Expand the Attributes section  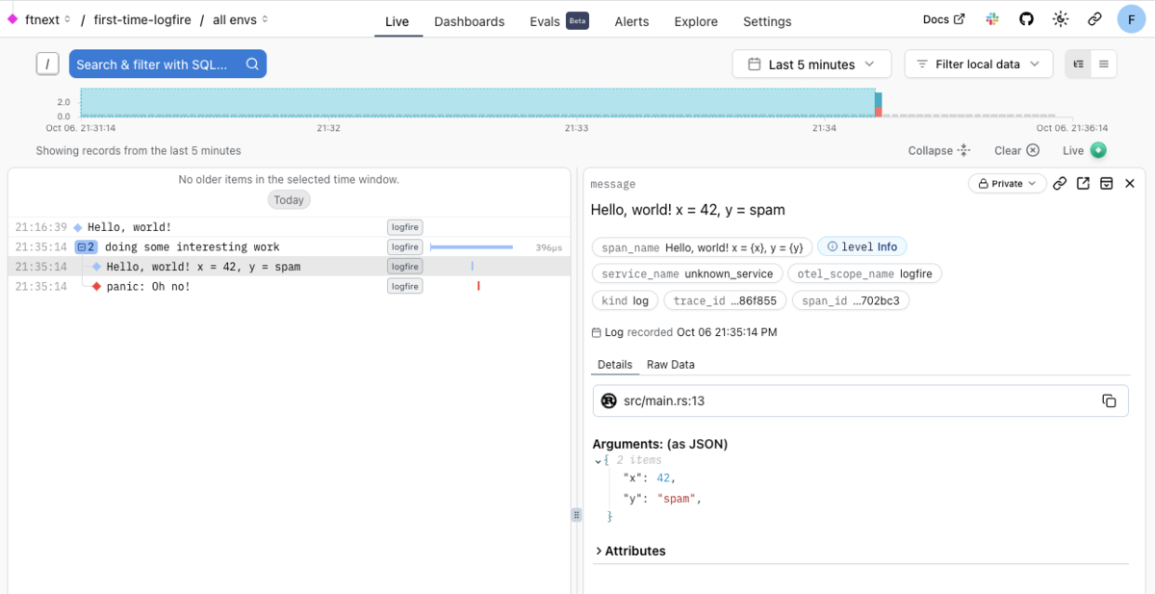pos(630,551)
